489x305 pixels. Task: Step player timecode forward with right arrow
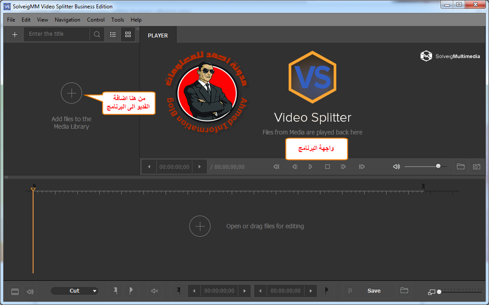coord(199,167)
